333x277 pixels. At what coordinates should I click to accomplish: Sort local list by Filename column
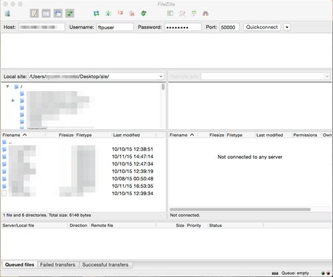23,135
